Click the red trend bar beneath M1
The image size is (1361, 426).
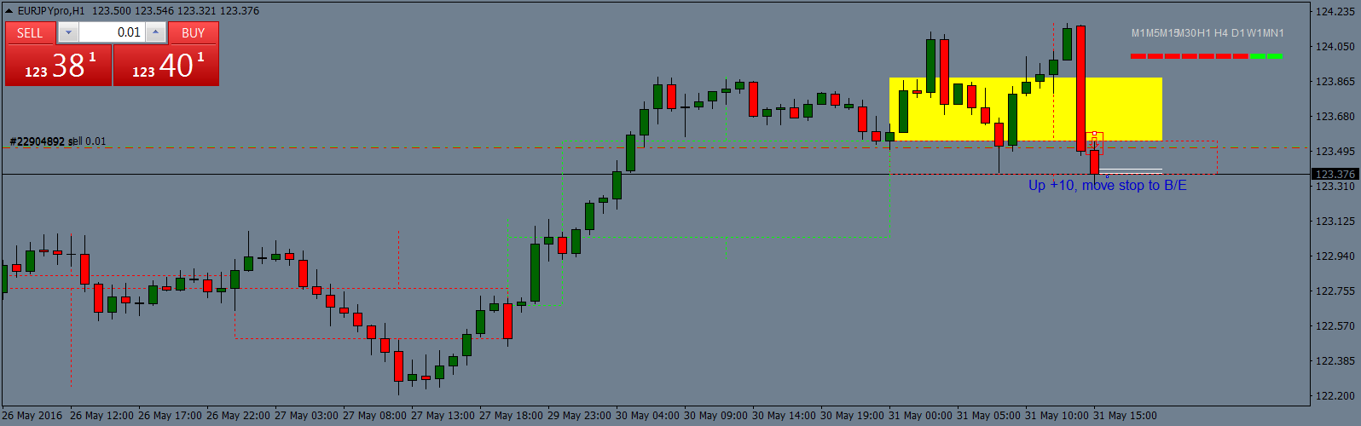(x=1138, y=56)
